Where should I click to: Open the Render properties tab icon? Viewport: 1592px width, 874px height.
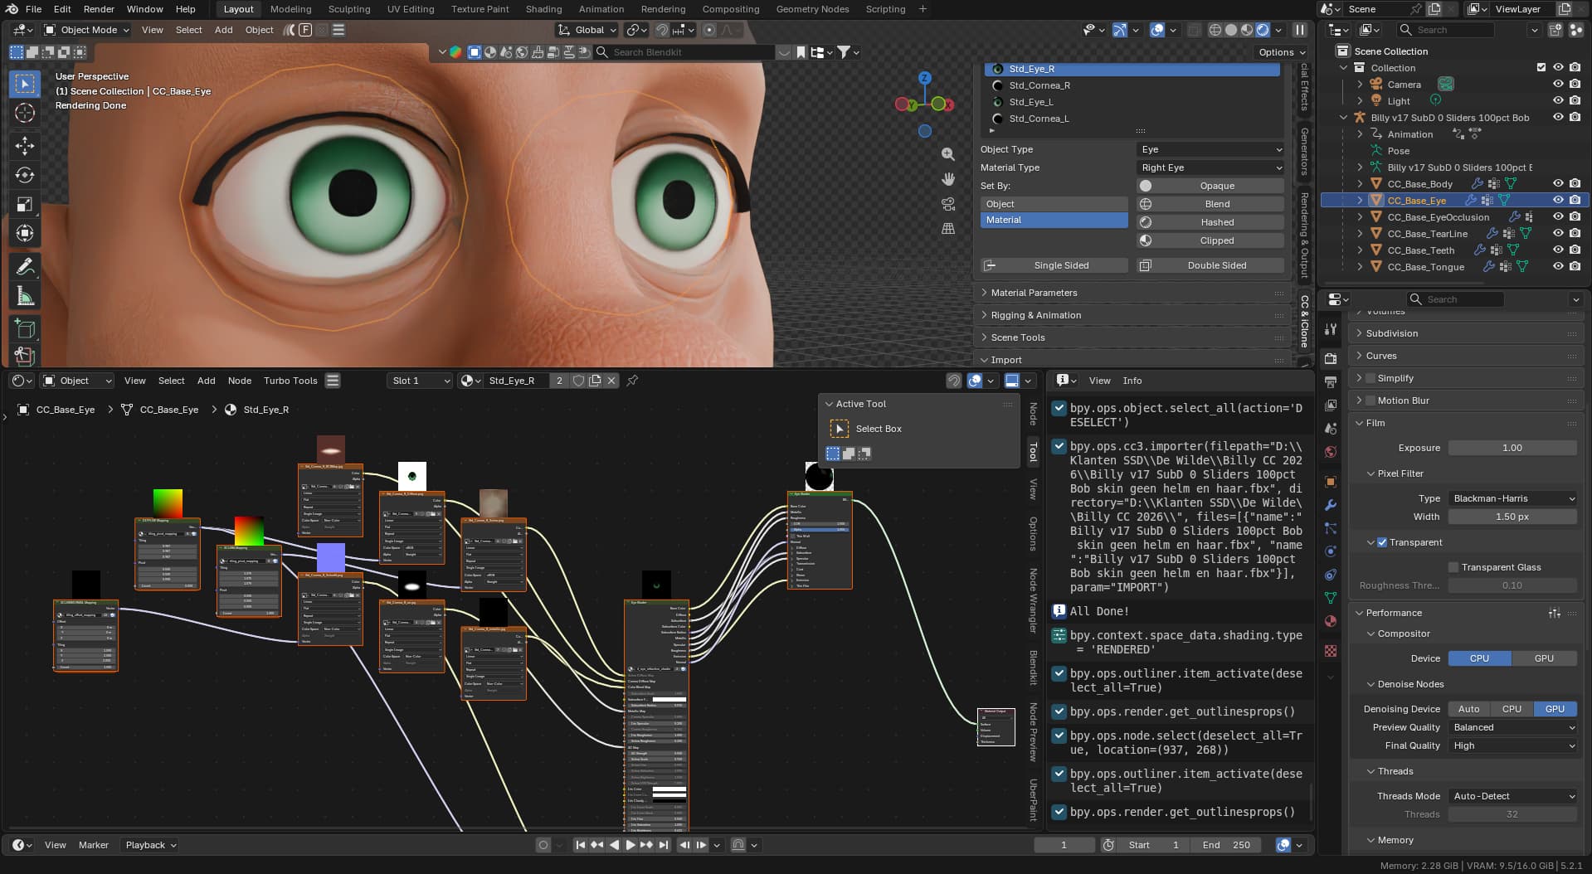1331,359
